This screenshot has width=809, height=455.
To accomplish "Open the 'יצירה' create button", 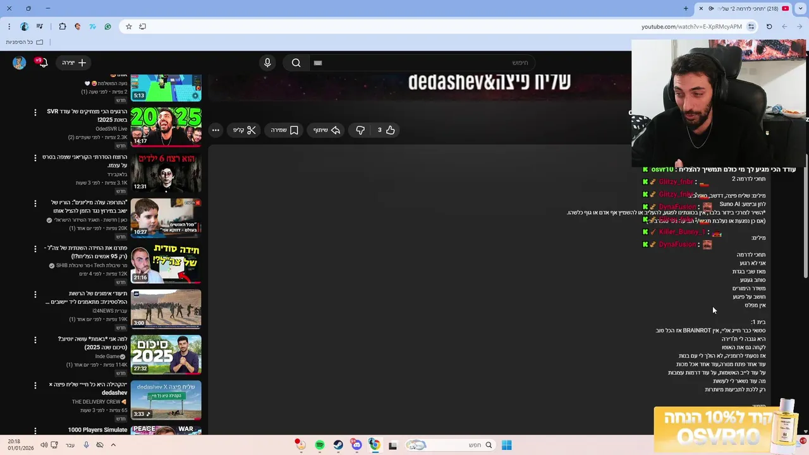I will click(x=75, y=63).
